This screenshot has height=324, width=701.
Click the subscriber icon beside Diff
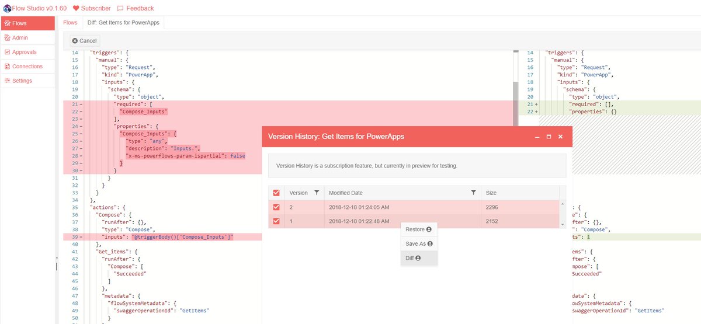coord(418,258)
